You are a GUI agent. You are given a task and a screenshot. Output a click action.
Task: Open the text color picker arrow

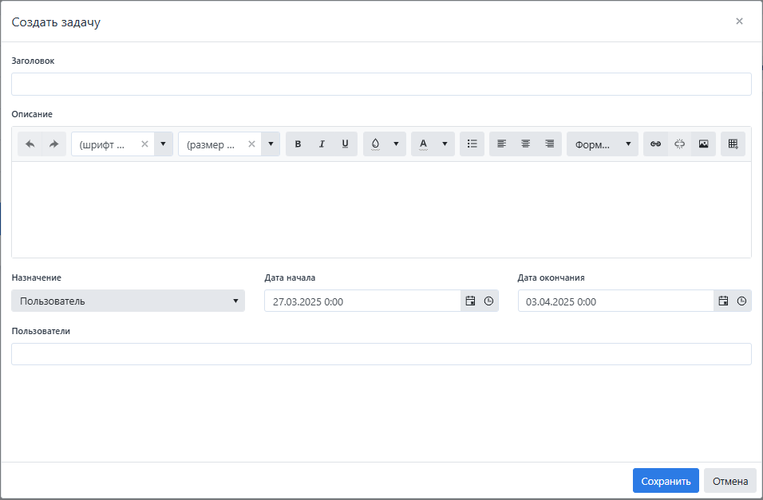445,144
